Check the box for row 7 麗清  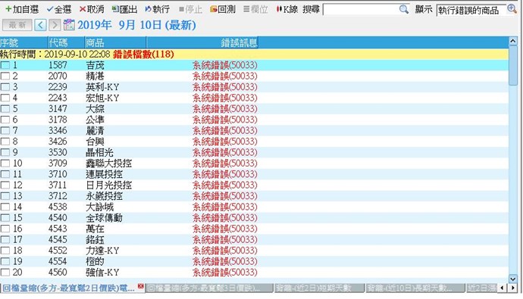coord(5,130)
